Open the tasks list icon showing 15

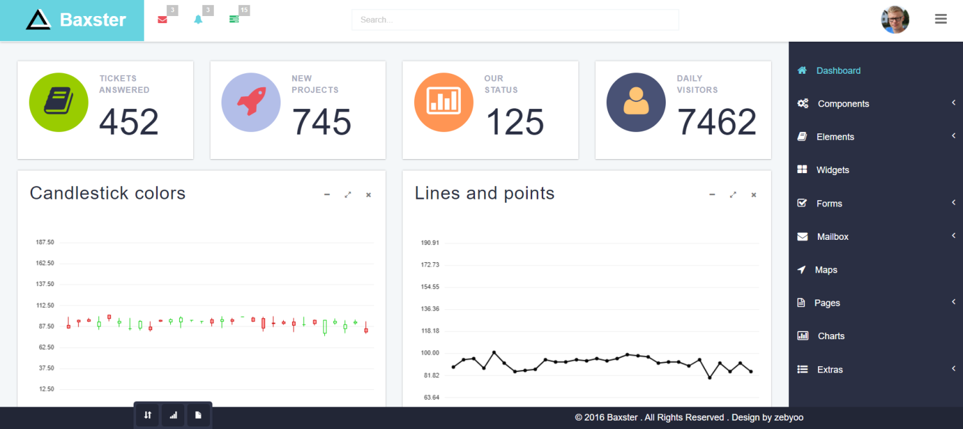click(235, 20)
